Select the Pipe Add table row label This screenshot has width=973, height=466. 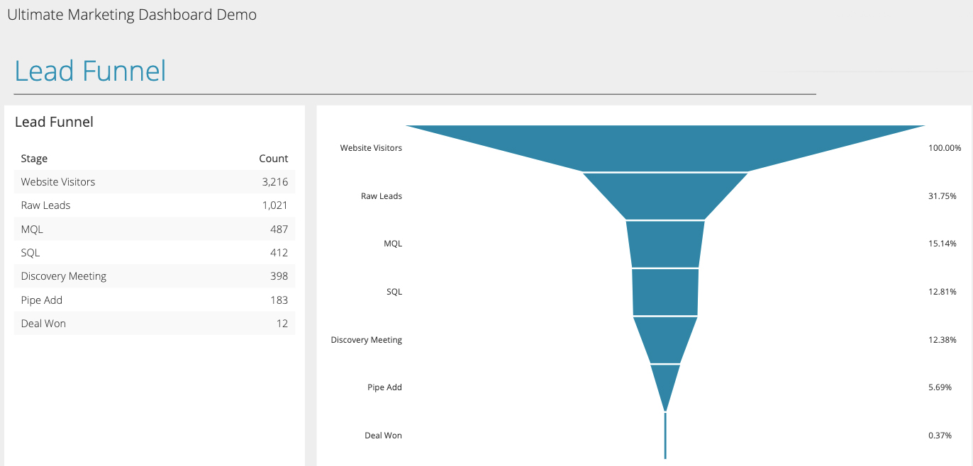click(42, 300)
